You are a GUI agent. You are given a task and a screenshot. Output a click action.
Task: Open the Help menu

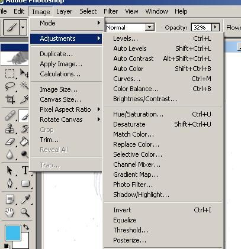point(181,11)
